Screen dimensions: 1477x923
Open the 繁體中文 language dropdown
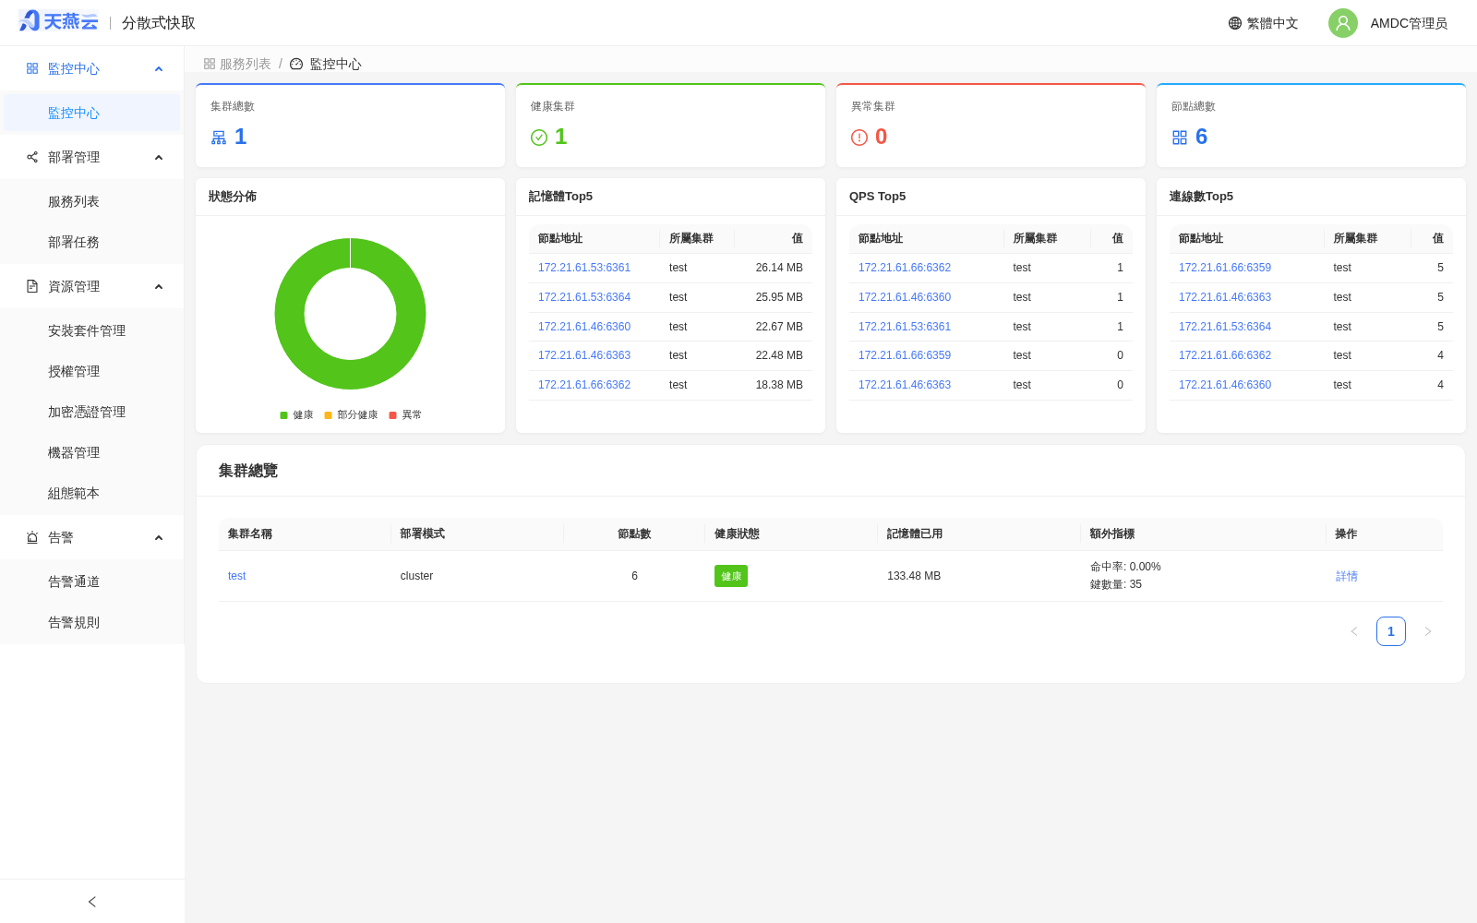(1263, 23)
